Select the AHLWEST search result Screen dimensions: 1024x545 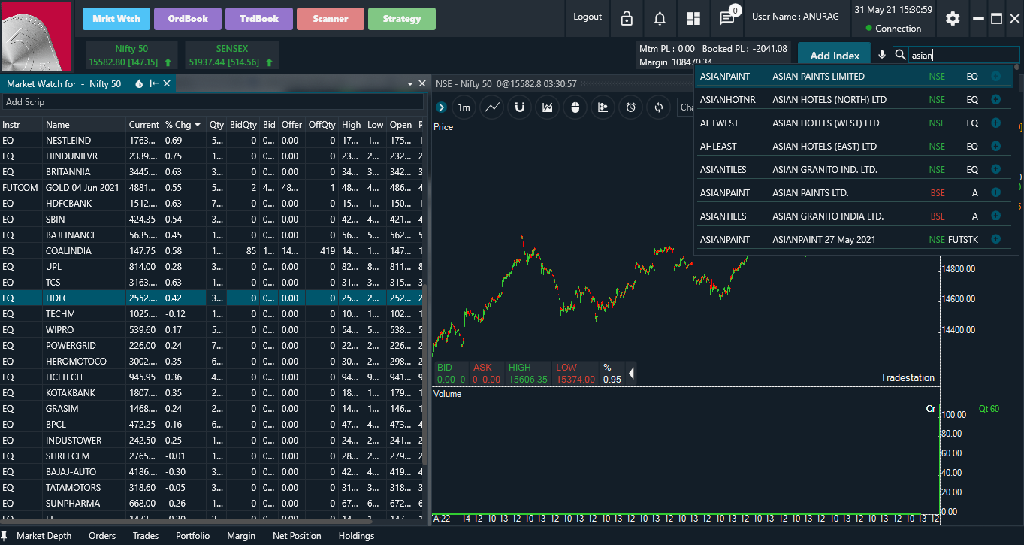tap(853, 123)
